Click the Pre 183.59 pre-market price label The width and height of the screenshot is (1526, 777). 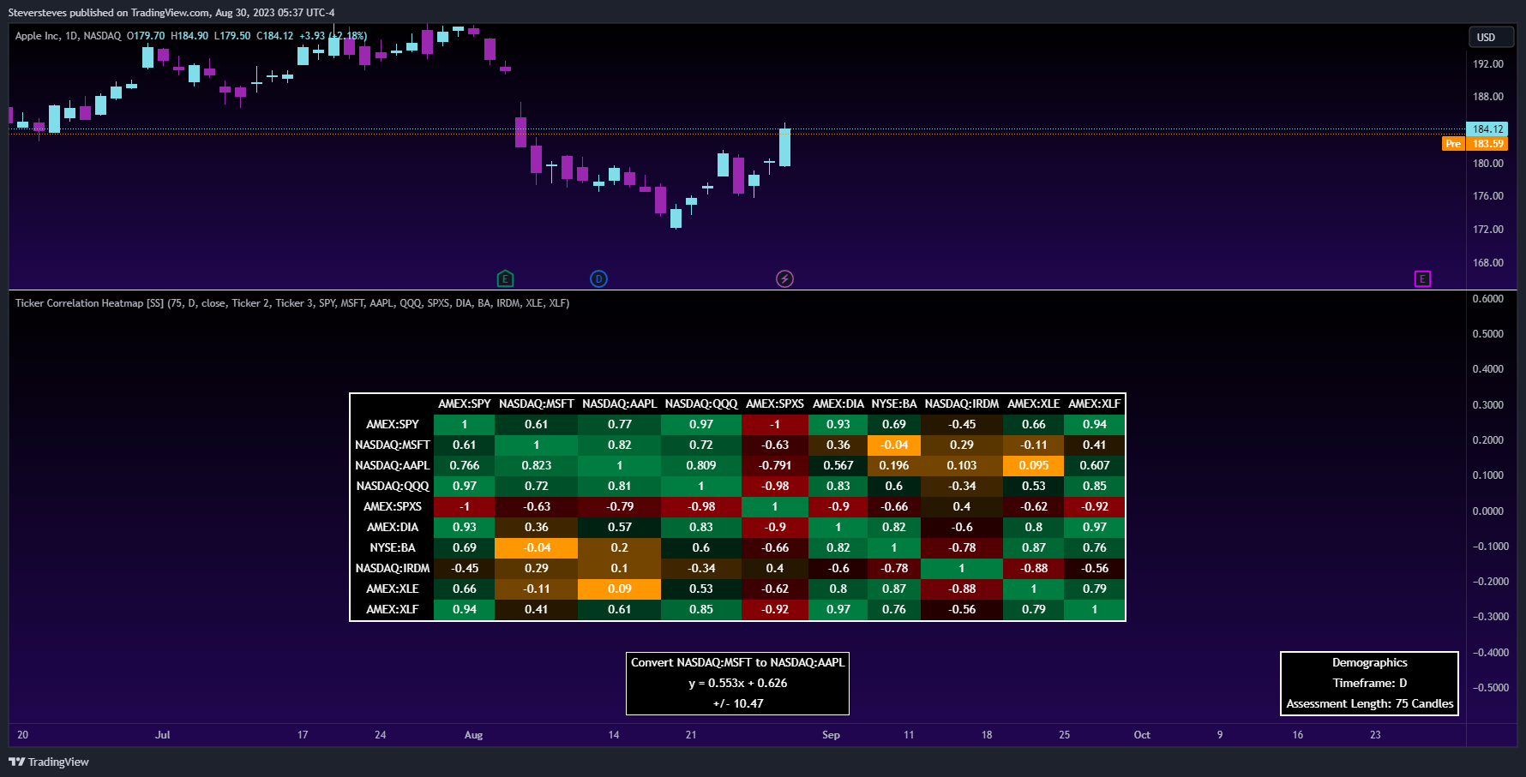click(x=1475, y=144)
